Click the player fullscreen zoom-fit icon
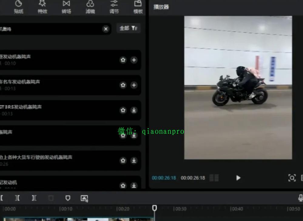Image resolution: width=303 pixels, height=221 pixels. click(292, 178)
